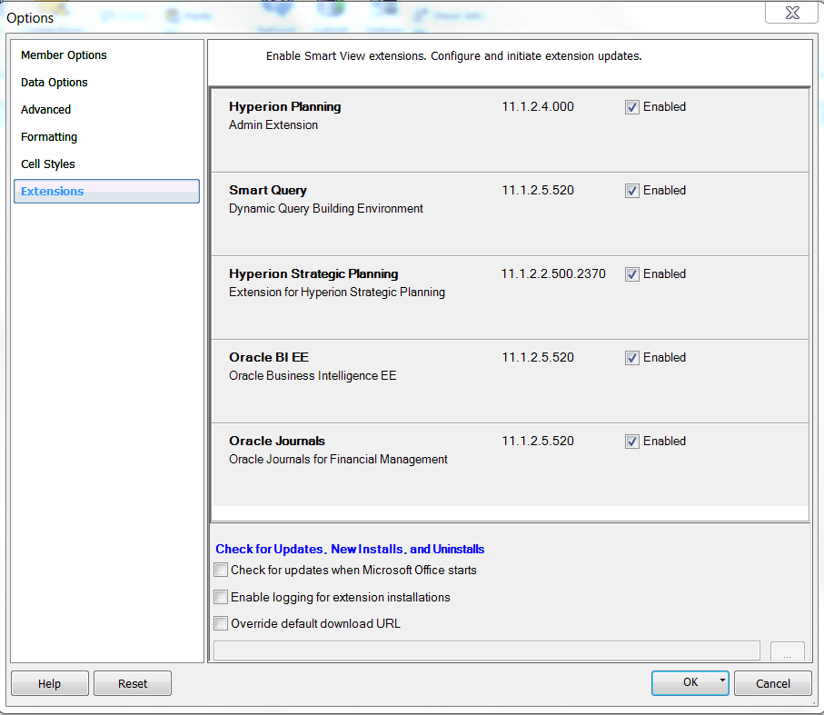Disable the Oracle Journals extension
The width and height of the screenshot is (824, 715).
631,442
